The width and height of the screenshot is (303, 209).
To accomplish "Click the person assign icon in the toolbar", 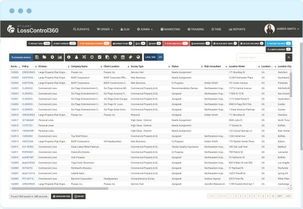I will click(76, 57).
